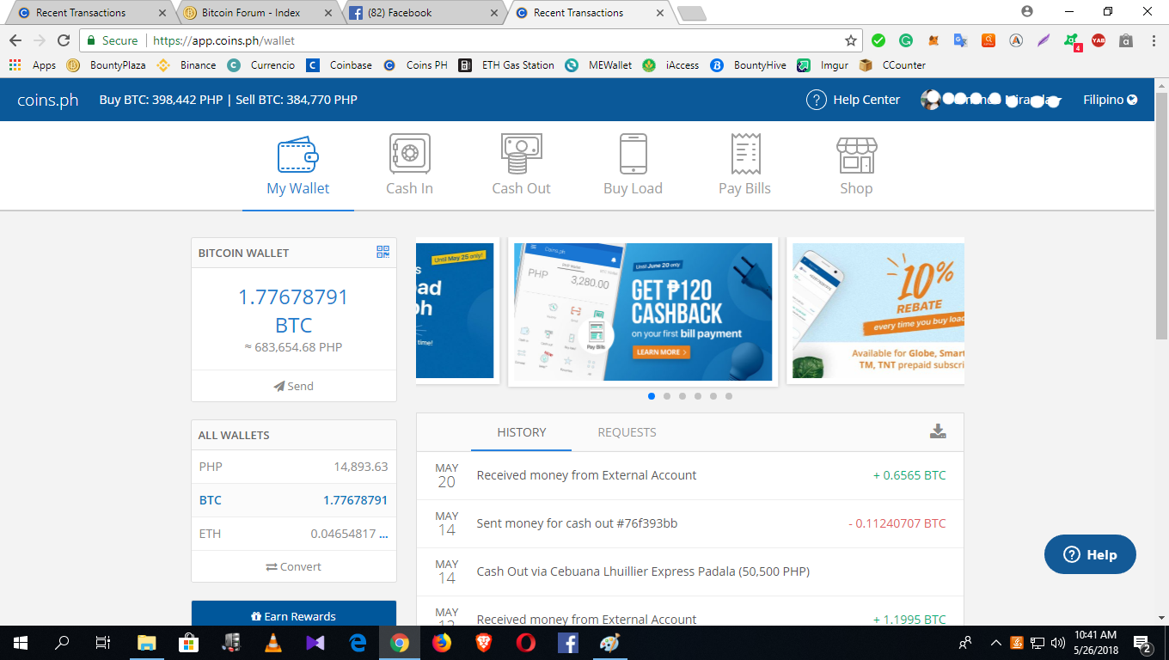Show the Bitcoin wallet QR code
1169x660 pixels.
pos(383,252)
